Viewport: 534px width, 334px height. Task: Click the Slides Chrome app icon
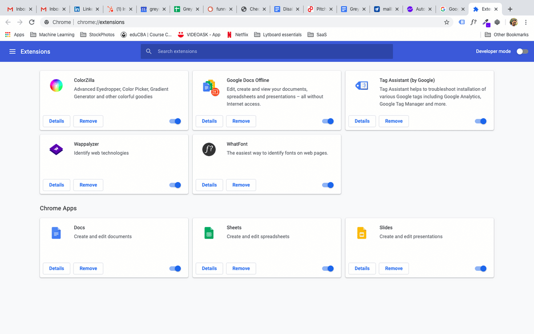(x=361, y=232)
